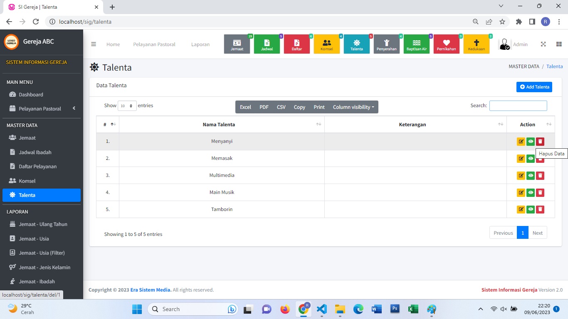
Task: Click the Add Talenta button
Action: (534, 87)
